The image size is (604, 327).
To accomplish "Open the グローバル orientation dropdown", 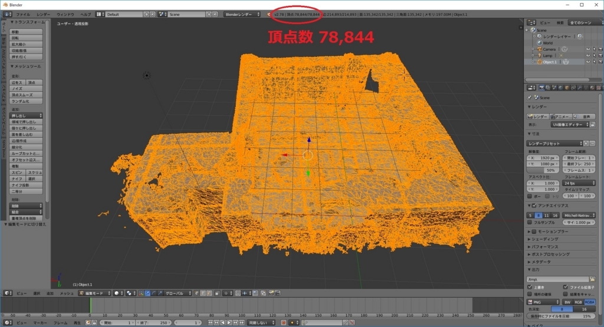I will (x=177, y=293).
